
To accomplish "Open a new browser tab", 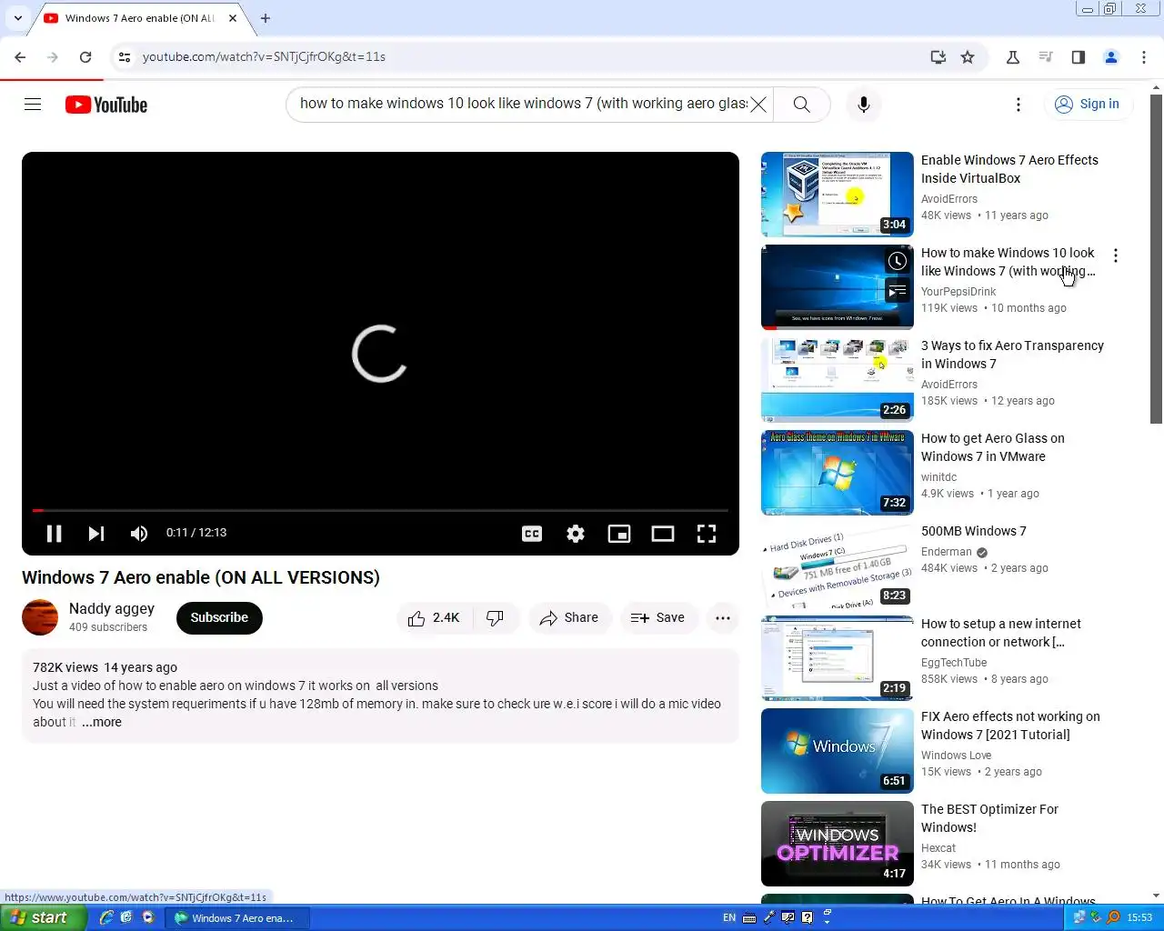I will [266, 17].
